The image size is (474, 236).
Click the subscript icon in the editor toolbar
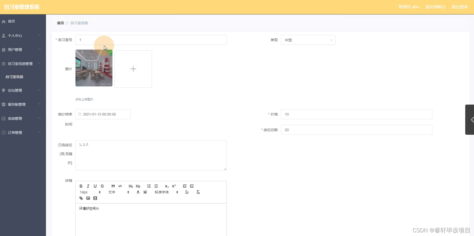[166, 186]
